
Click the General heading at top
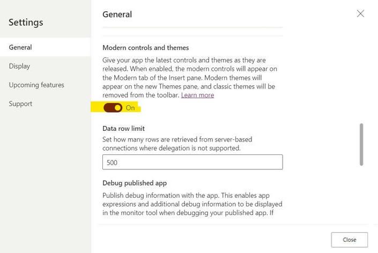[117, 14]
